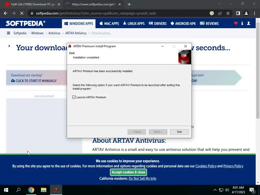The image size is (260, 195).
Task: Click the ARTAV installer taskbar icon
Action: coord(56,190)
